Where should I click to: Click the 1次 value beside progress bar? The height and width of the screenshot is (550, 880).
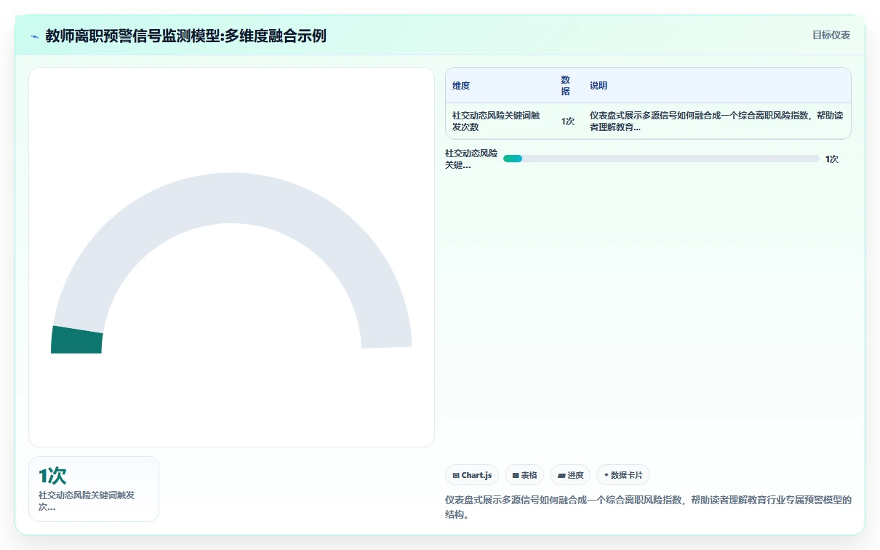pos(832,159)
